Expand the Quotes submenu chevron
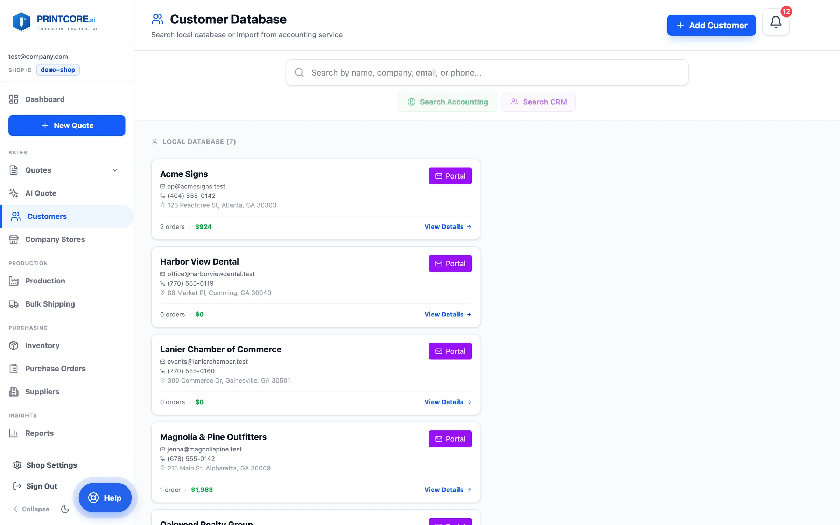The height and width of the screenshot is (525, 840). click(115, 170)
